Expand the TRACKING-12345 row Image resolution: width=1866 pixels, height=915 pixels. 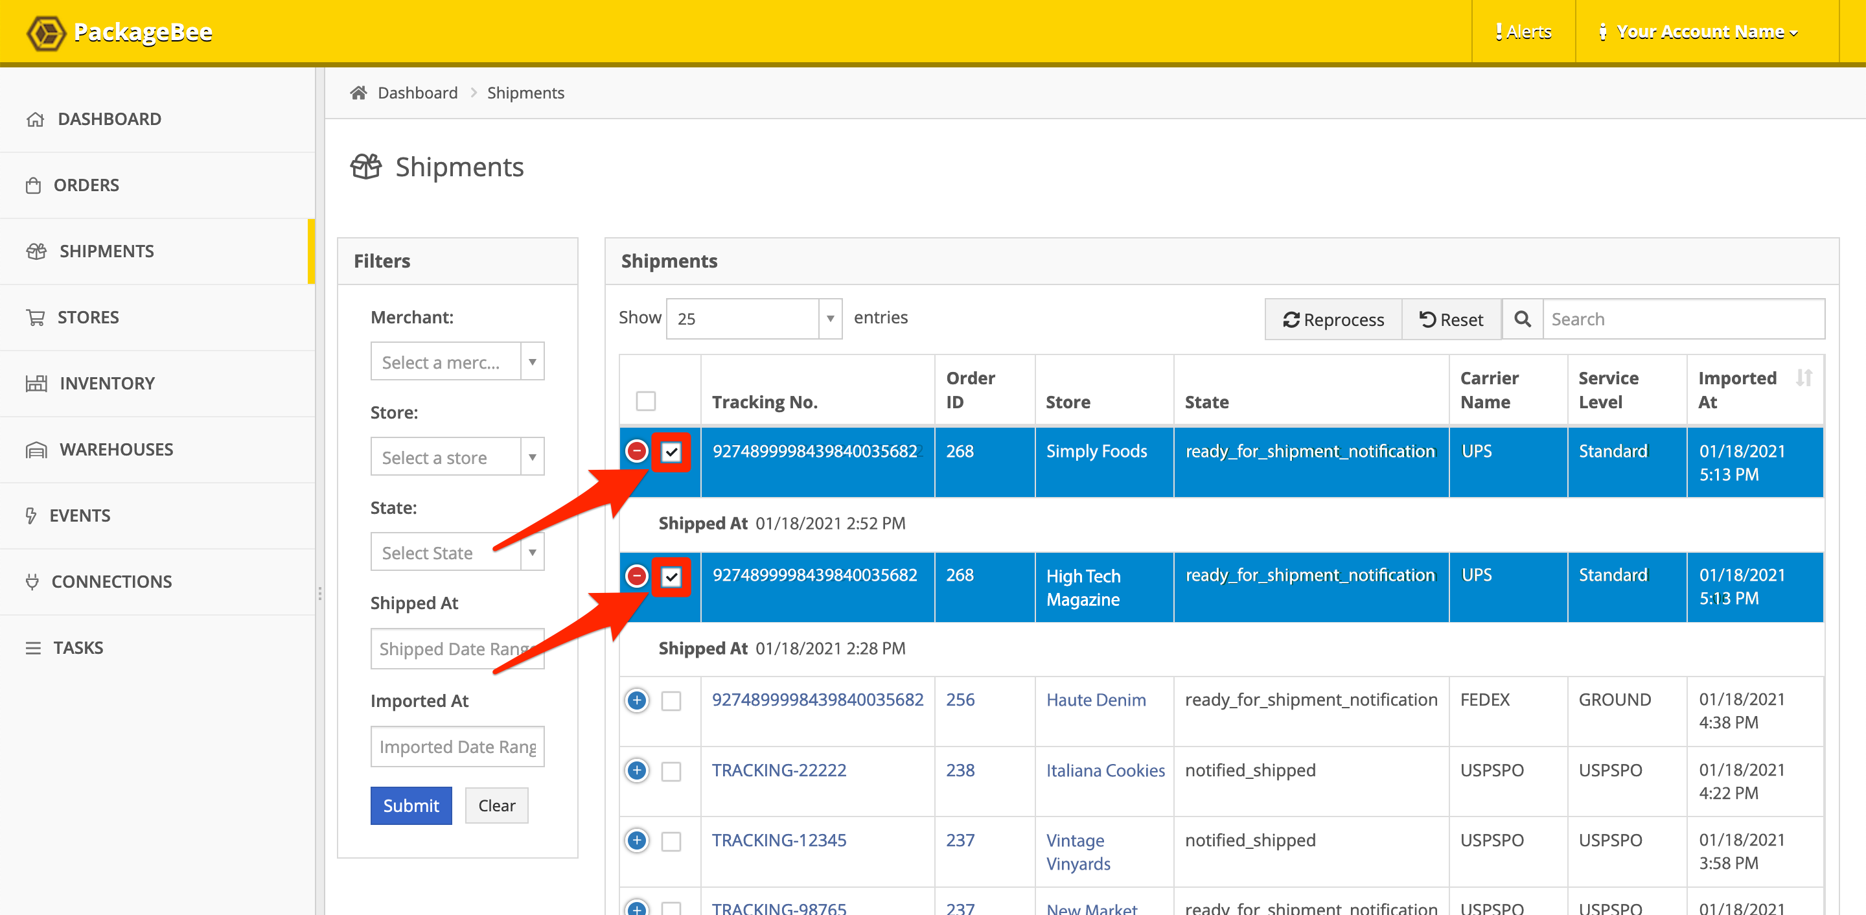pyautogui.click(x=637, y=840)
